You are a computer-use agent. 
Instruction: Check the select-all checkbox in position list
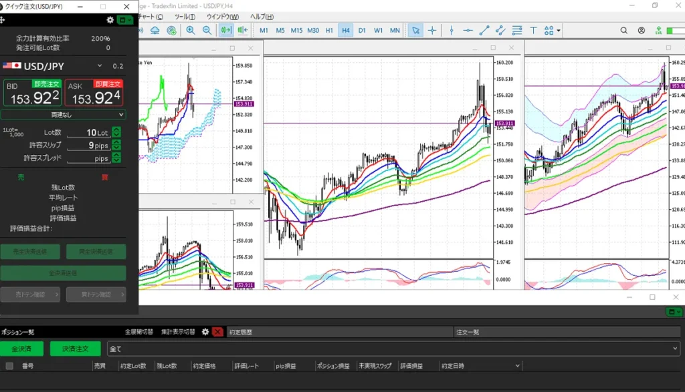pos(9,366)
